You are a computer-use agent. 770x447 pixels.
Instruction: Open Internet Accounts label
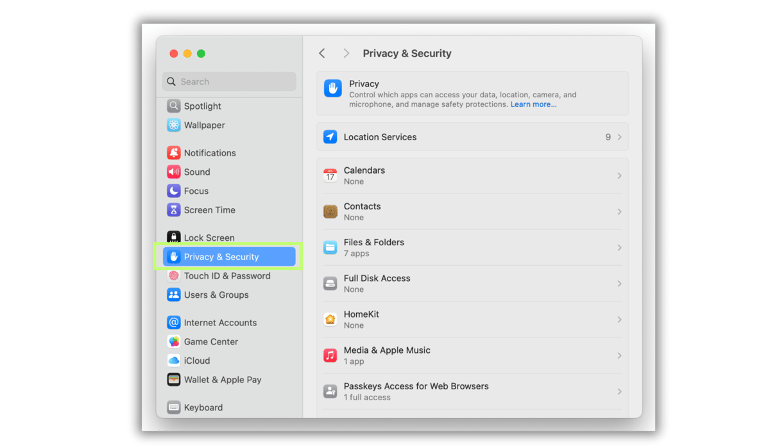(x=220, y=323)
